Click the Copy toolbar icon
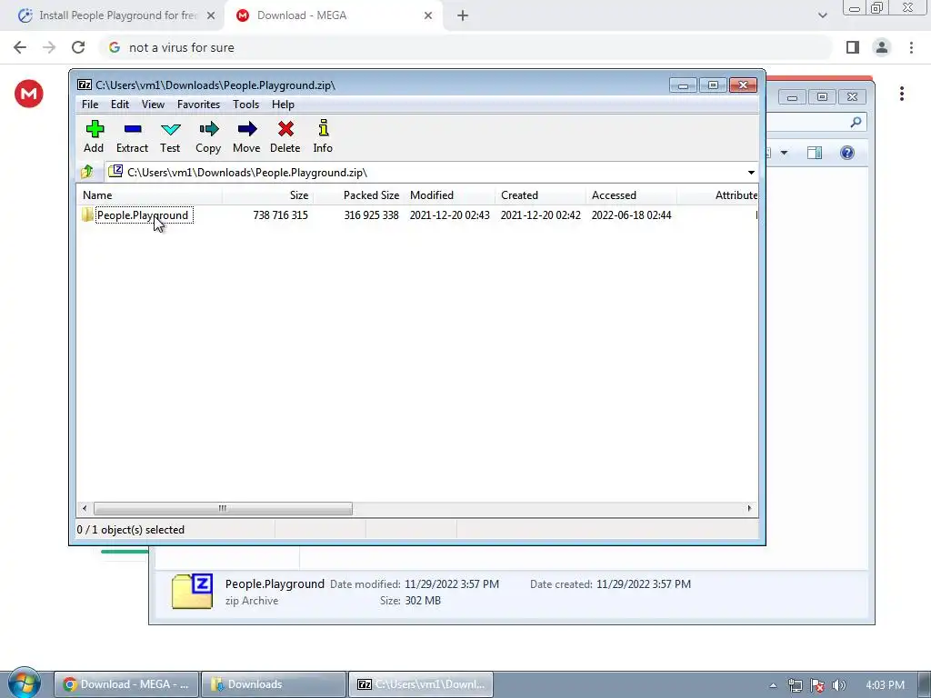931x698 pixels. (208, 136)
